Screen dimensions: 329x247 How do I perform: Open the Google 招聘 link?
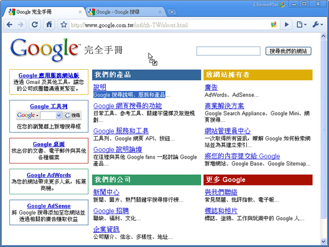(x=111, y=210)
